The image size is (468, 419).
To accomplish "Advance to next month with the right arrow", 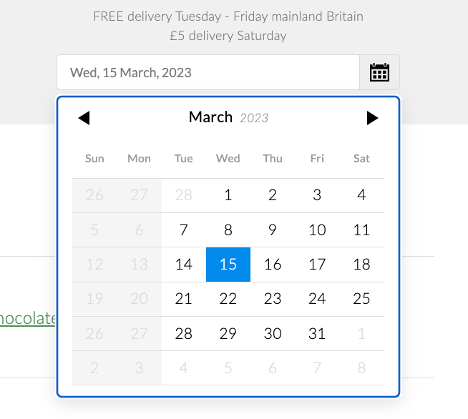I will point(372,118).
